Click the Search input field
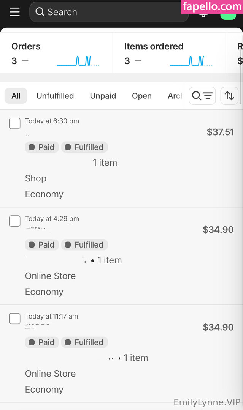This screenshot has height=410, width=243. click(x=114, y=12)
